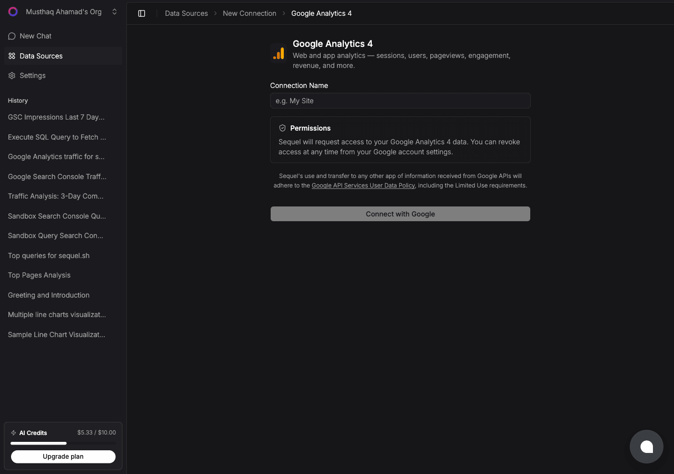Click the AI Credits sparkle icon
Viewport: 674px width, 474px height.
pyautogui.click(x=14, y=433)
